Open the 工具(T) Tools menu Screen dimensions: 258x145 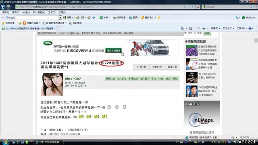(52, 12)
